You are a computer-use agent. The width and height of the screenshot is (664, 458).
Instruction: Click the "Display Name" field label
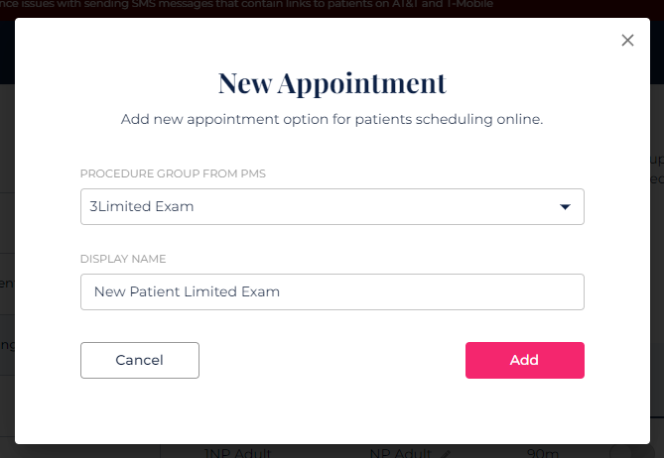[x=123, y=259]
